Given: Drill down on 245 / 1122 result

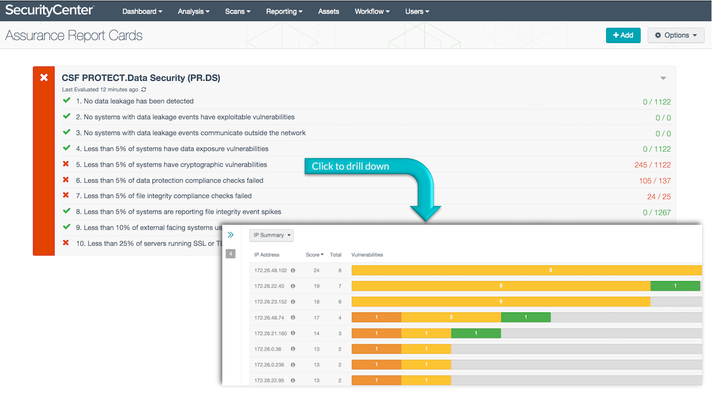Looking at the screenshot, I should point(653,165).
